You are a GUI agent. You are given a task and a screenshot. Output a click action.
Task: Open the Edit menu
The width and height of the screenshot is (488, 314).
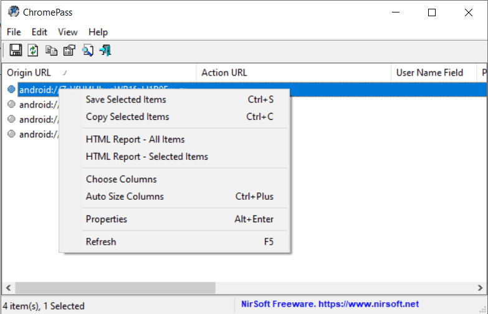39,32
